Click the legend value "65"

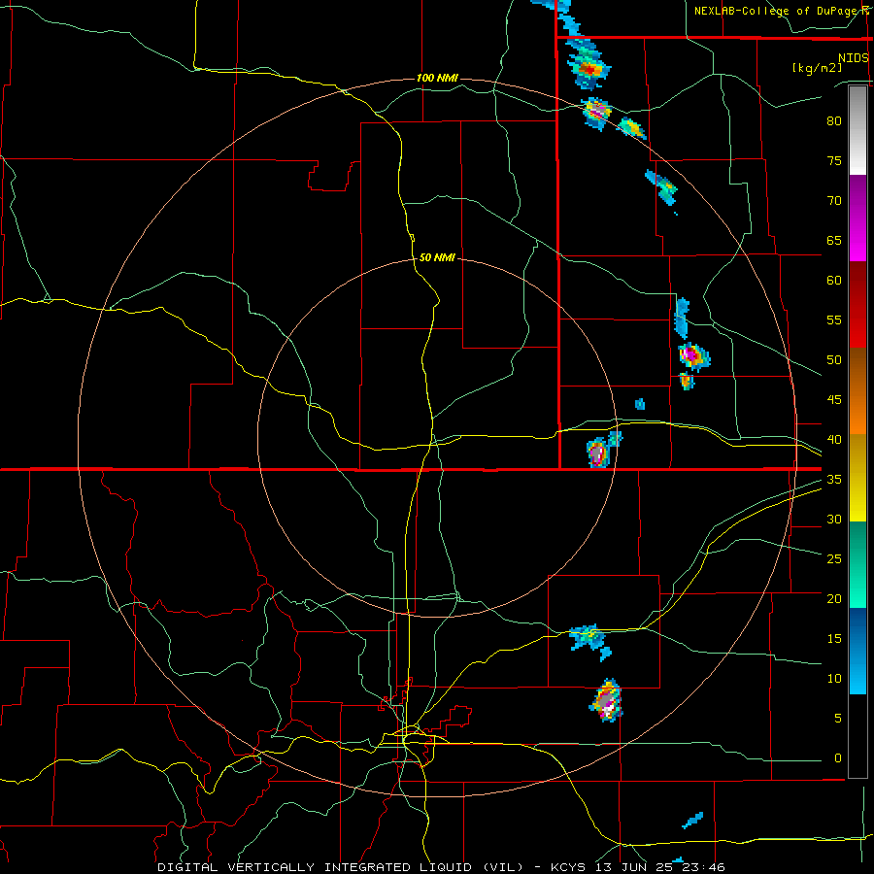[x=834, y=241]
